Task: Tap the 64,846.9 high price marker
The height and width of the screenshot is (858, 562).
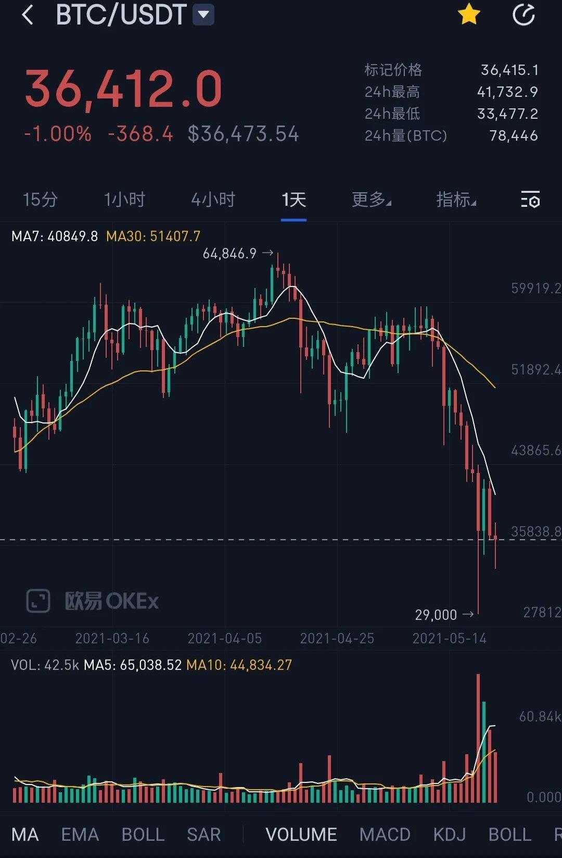Action: pyautogui.click(x=229, y=254)
